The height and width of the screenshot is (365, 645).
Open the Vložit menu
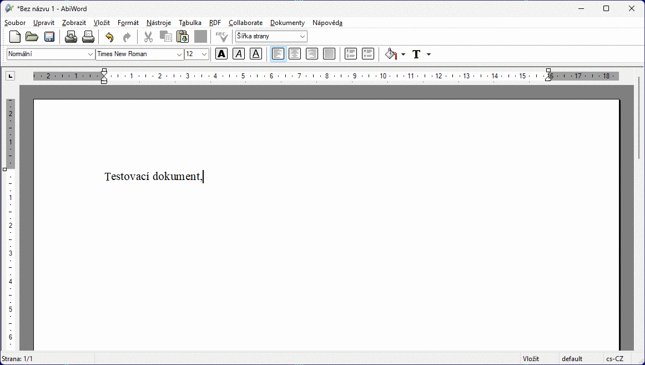pyautogui.click(x=102, y=23)
